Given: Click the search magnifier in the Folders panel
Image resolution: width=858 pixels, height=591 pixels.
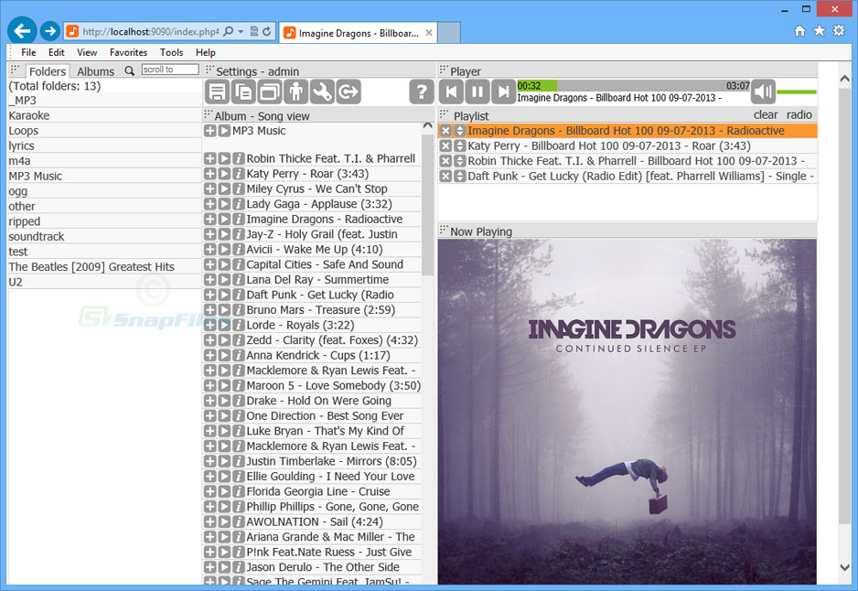Looking at the screenshot, I should [129, 70].
